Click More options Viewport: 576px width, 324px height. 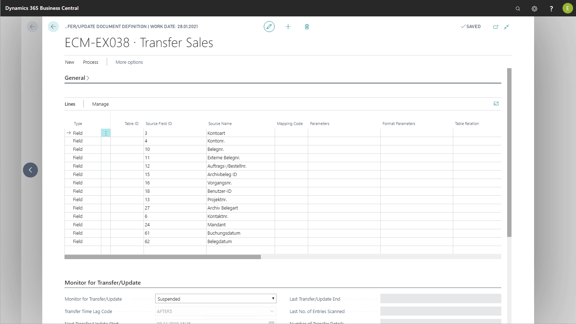click(x=129, y=62)
